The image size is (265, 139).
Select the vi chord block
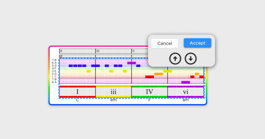pyautogui.click(x=186, y=92)
